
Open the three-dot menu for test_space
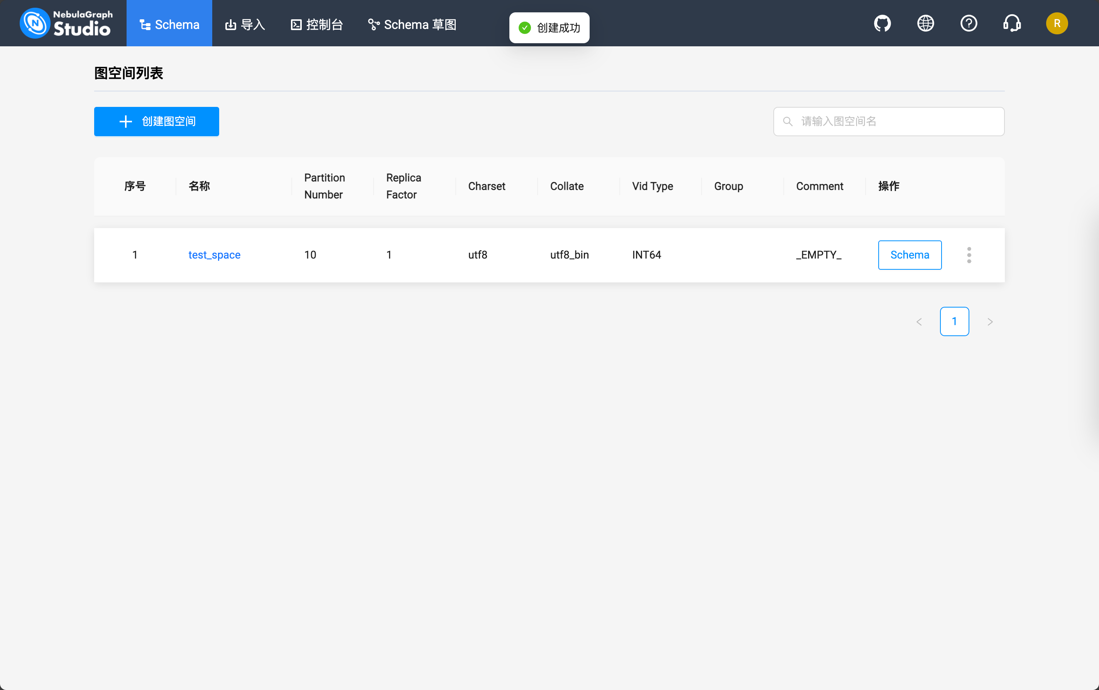969,255
